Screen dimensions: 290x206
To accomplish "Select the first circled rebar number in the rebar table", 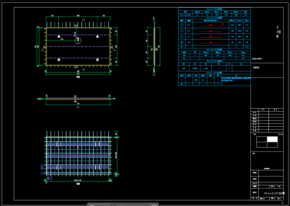I will click(x=182, y=25).
